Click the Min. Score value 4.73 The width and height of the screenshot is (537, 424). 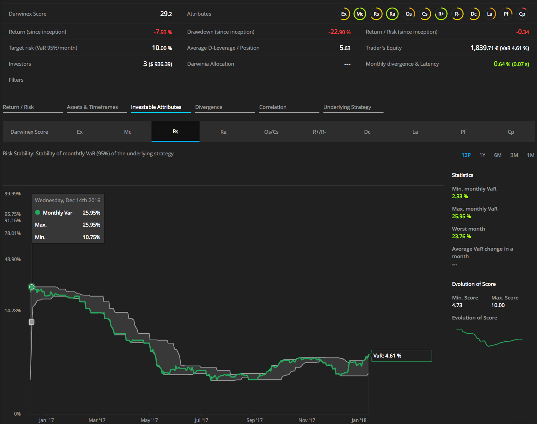coord(457,305)
